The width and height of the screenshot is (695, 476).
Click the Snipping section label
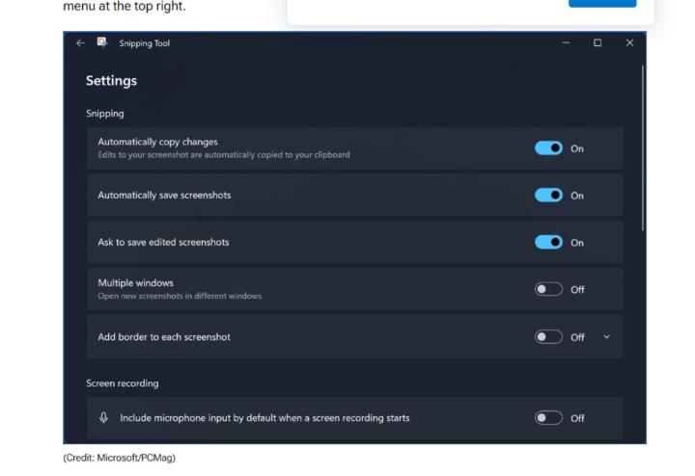[x=105, y=114]
